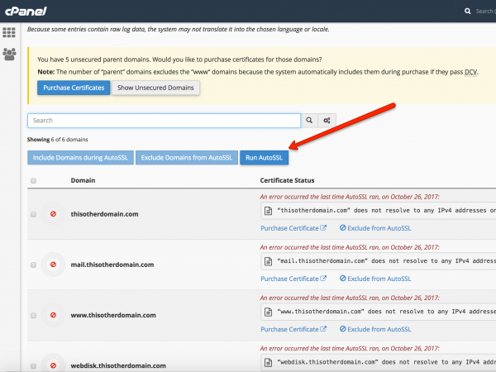496x372 pixels.
Task: Open search settings gears button
Action: tap(328, 121)
